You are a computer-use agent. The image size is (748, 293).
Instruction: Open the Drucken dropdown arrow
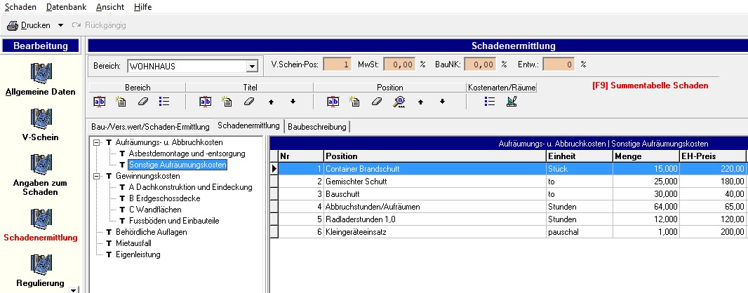[60, 25]
